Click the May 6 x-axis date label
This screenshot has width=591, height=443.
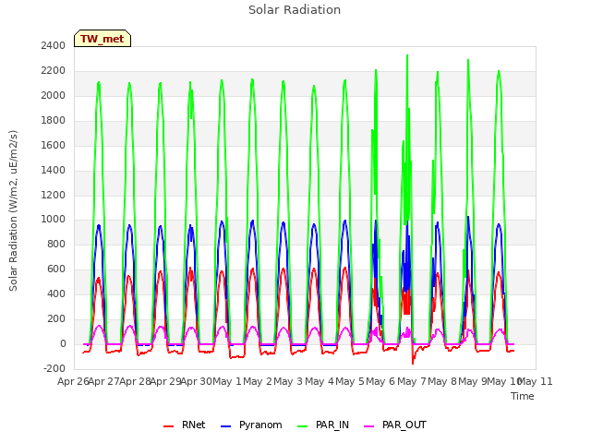380,381
